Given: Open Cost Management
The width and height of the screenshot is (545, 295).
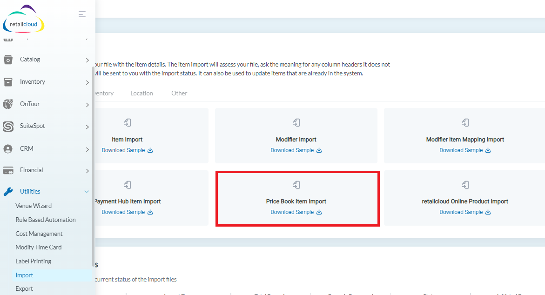Looking at the screenshot, I should tap(39, 234).
